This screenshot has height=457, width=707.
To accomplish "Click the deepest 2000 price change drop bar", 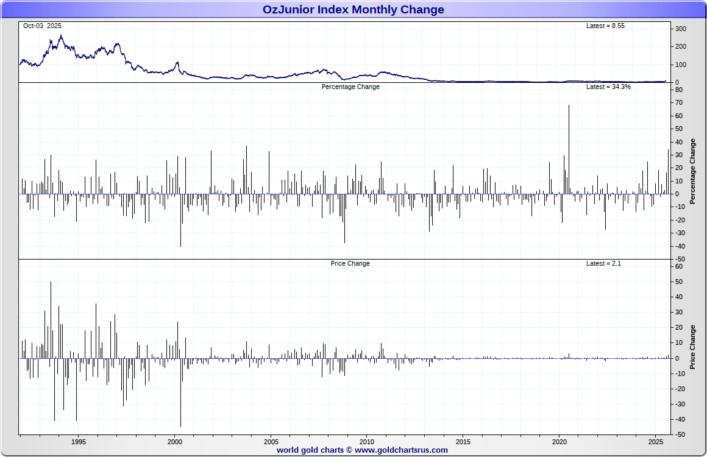I will [181, 392].
